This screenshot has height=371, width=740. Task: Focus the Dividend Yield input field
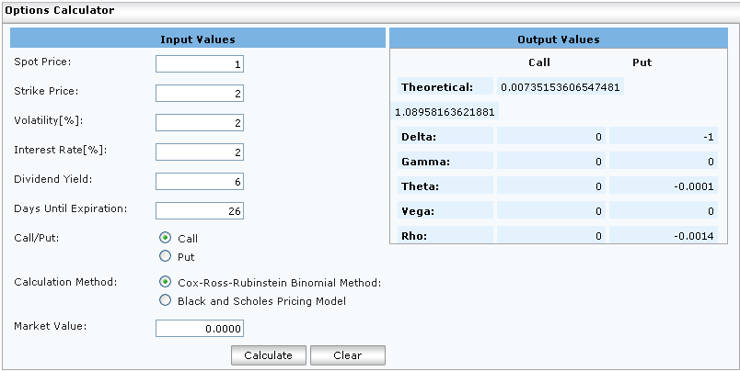pyautogui.click(x=200, y=182)
